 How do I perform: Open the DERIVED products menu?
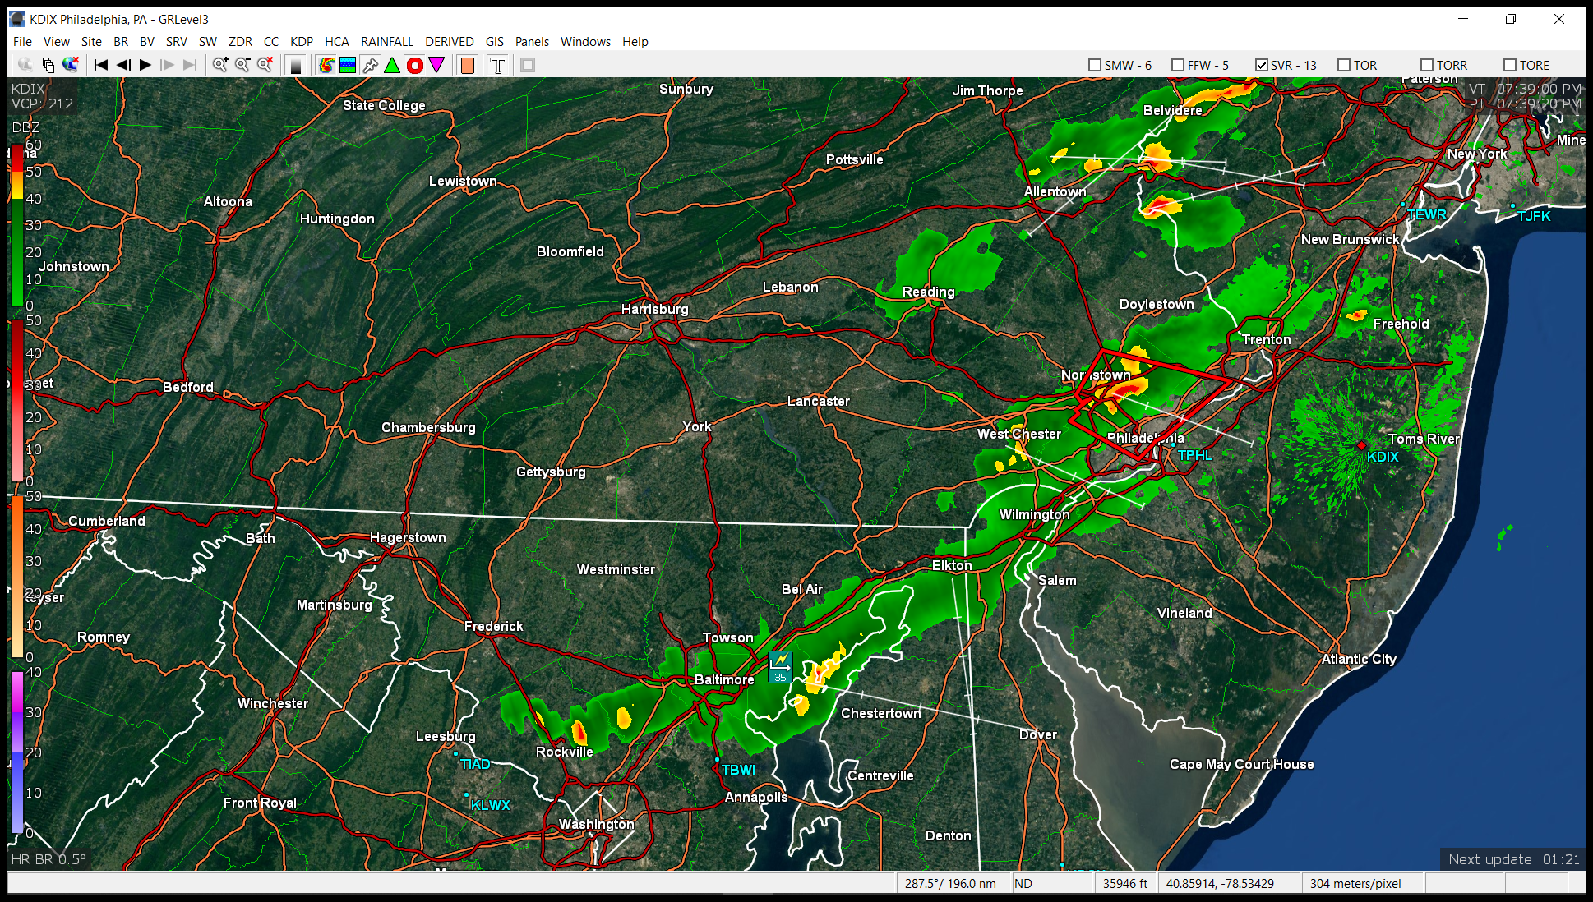point(449,42)
